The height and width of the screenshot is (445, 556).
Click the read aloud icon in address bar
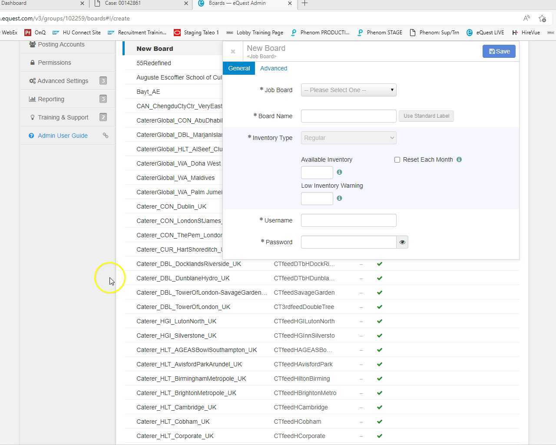(526, 18)
